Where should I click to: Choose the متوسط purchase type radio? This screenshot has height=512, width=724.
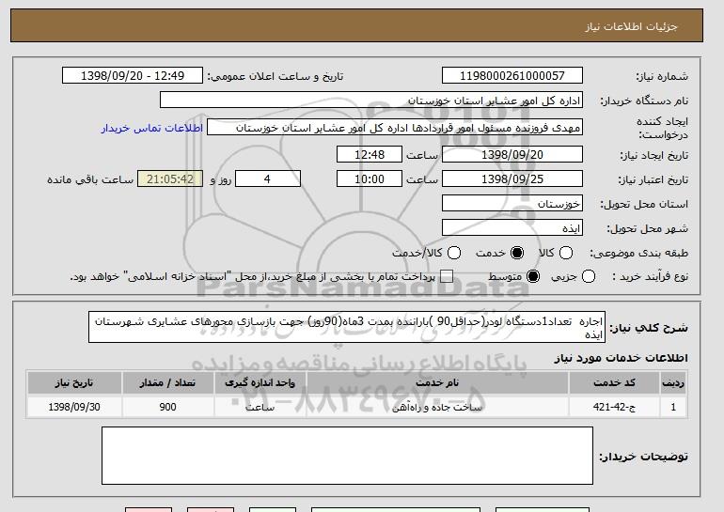tap(533, 277)
